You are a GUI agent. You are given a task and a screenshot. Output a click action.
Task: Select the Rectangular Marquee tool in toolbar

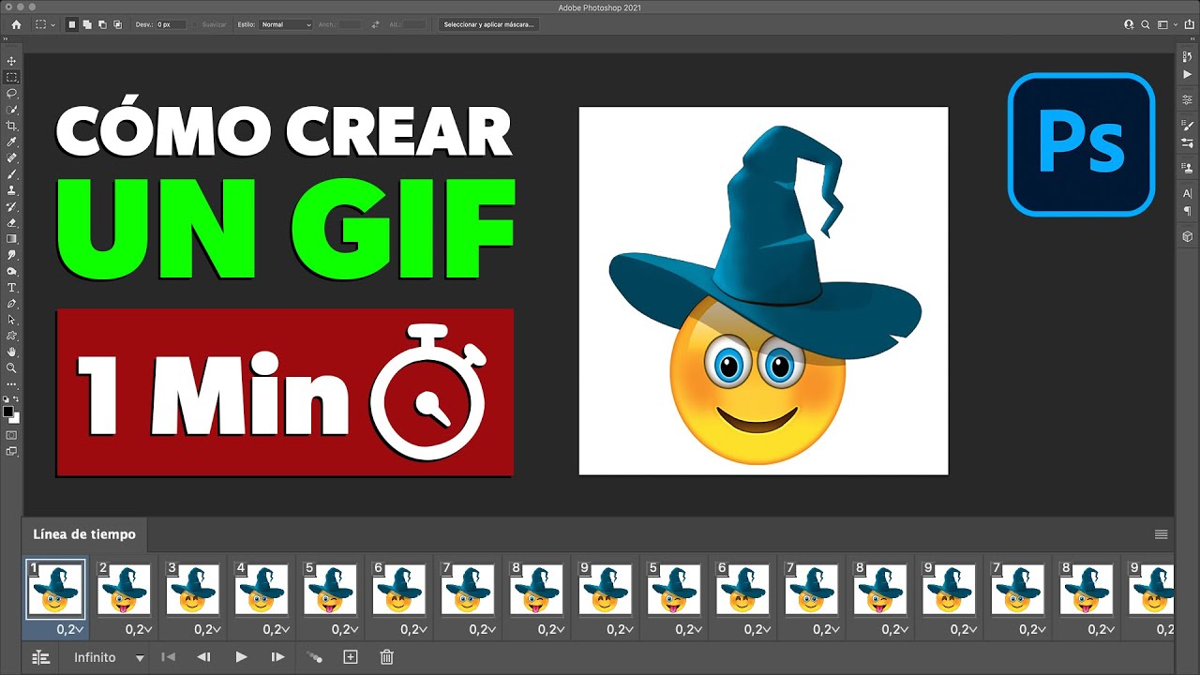11,77
